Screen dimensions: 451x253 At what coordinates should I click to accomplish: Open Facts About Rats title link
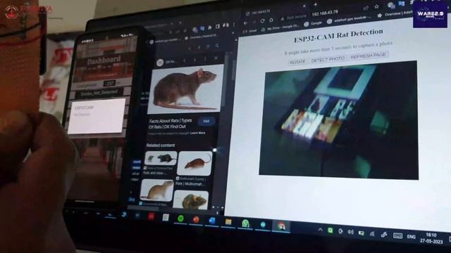click(171, 124)
